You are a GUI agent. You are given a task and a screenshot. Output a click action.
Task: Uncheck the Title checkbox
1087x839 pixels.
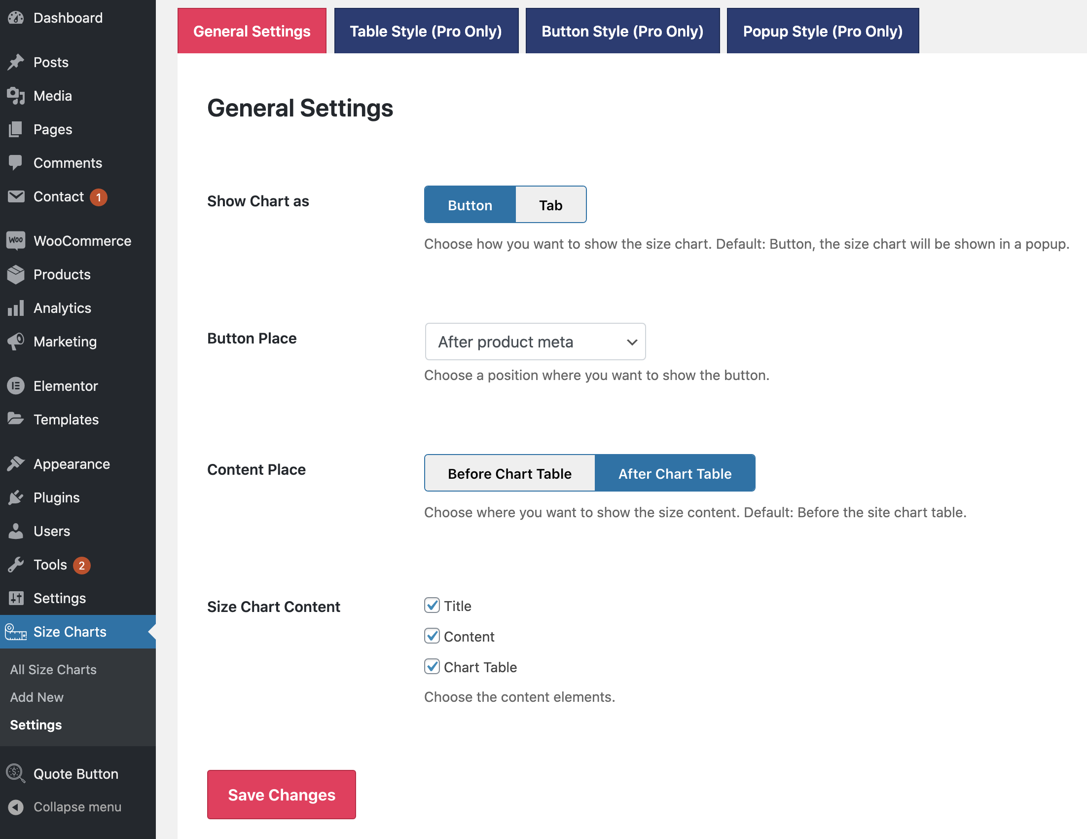coord(432,606)
